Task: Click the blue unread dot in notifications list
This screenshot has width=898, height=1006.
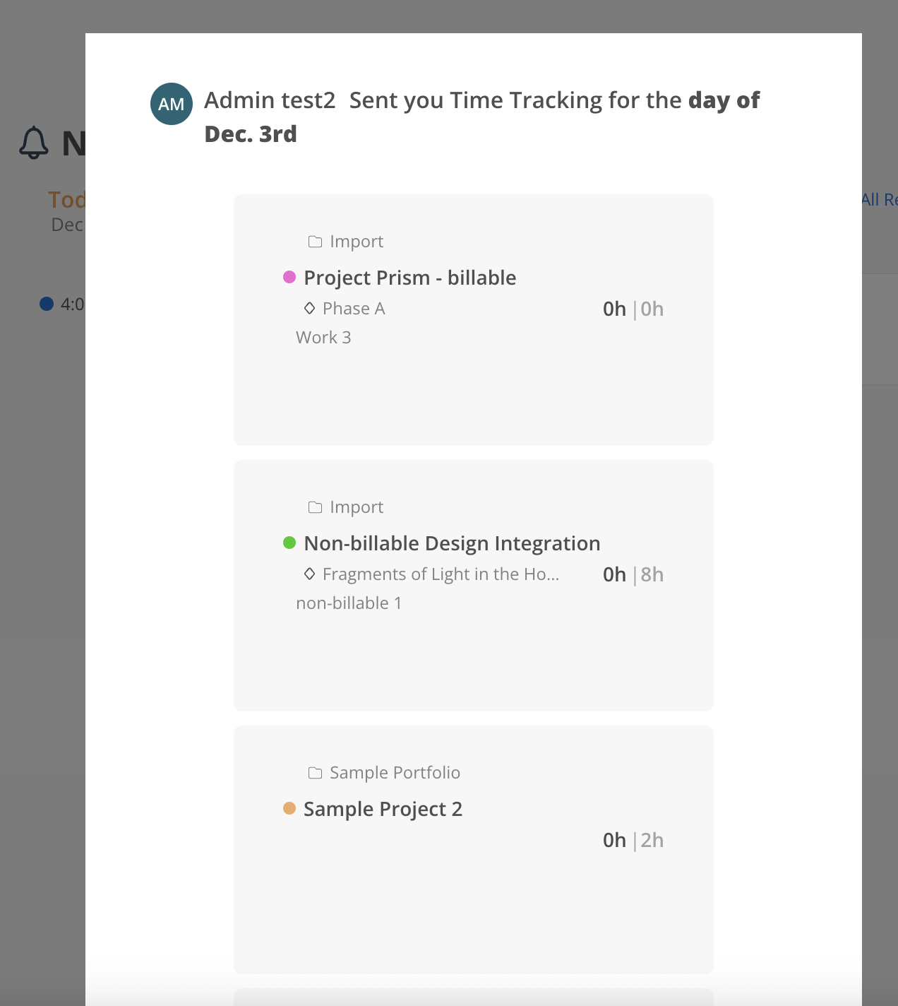Action: point(47,304)
